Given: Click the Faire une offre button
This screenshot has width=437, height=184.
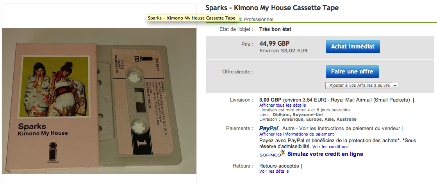Looking at the screenshot, I should [352, 71].
